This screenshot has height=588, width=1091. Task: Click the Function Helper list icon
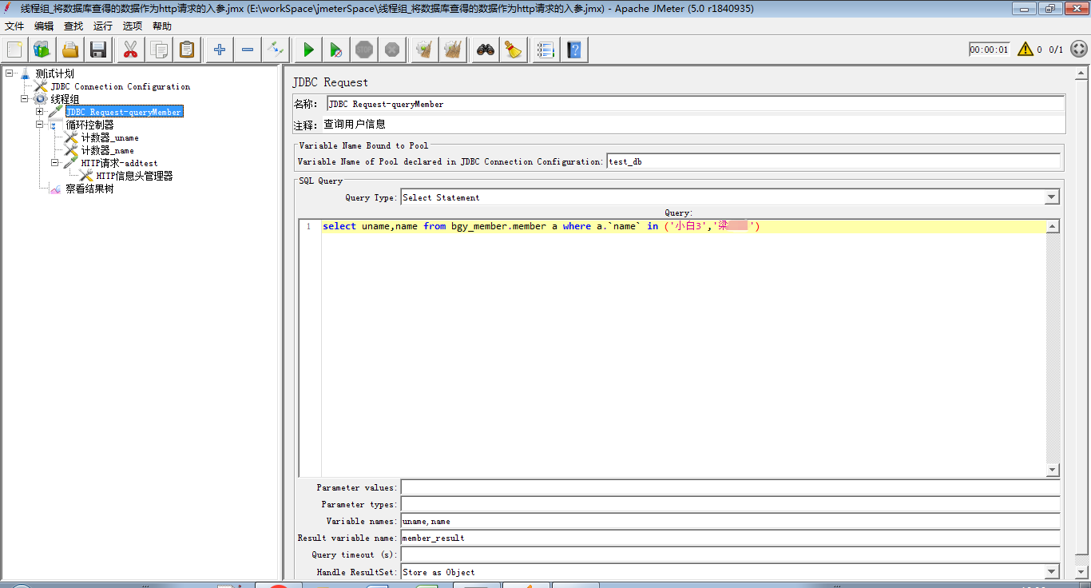(545, 50)
